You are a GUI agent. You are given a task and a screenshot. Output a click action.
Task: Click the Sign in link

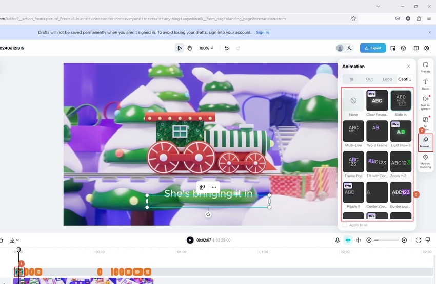coord(262,32)
